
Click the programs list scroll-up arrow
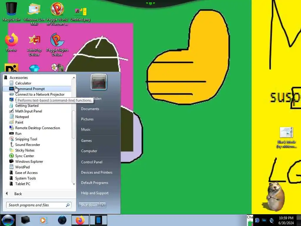tap(74, 77)
